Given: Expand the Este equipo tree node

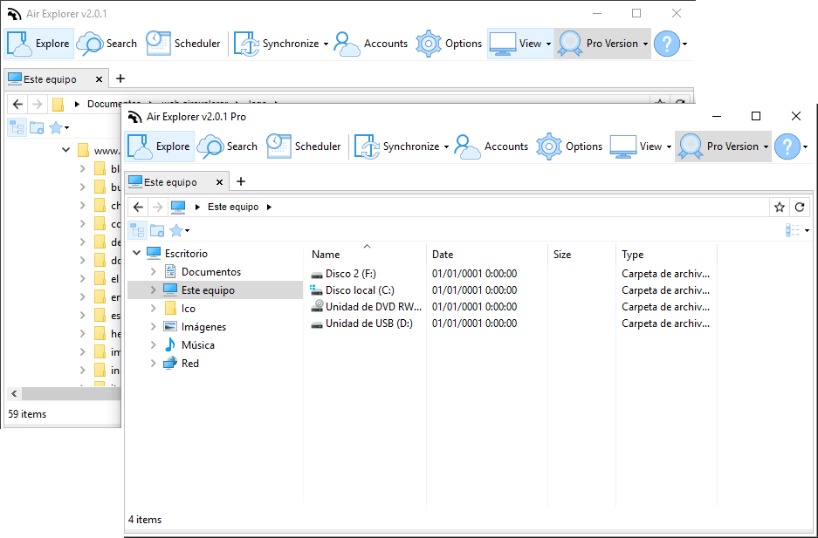Looking at the screenshot, I should coord(154,290).
